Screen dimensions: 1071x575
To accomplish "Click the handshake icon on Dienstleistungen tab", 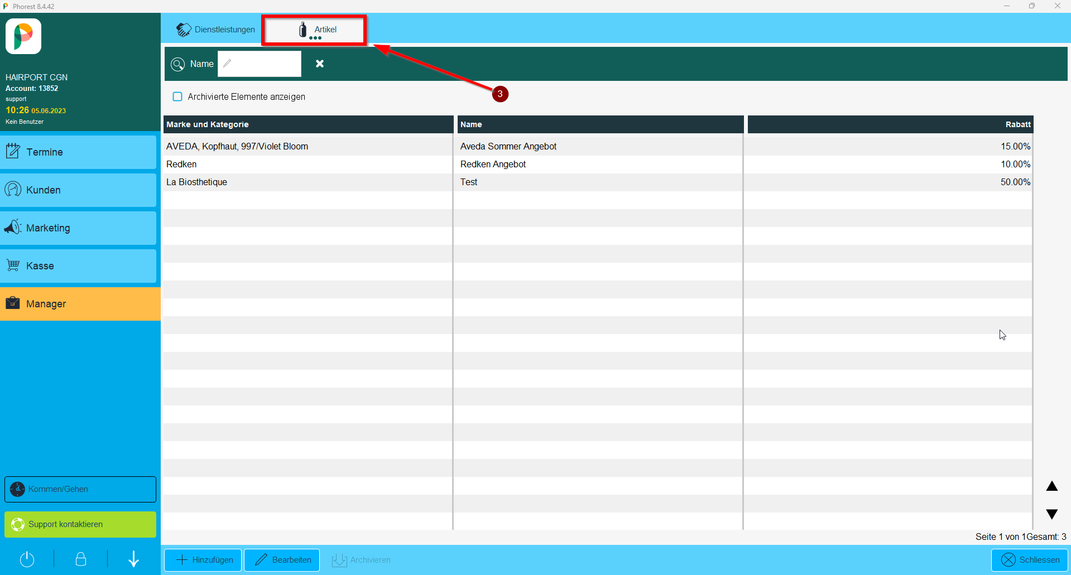I will [x=184, y=30].
